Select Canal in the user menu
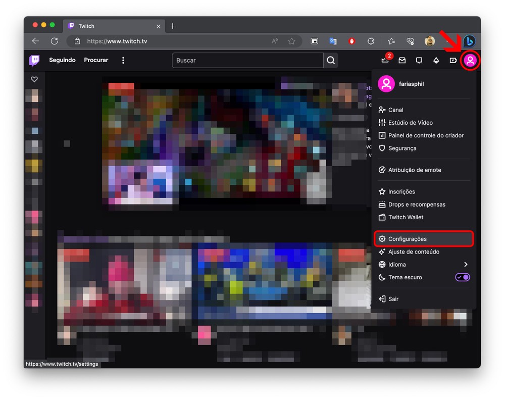The height and width of the screenshot is (400, 505). coord(395,110)
